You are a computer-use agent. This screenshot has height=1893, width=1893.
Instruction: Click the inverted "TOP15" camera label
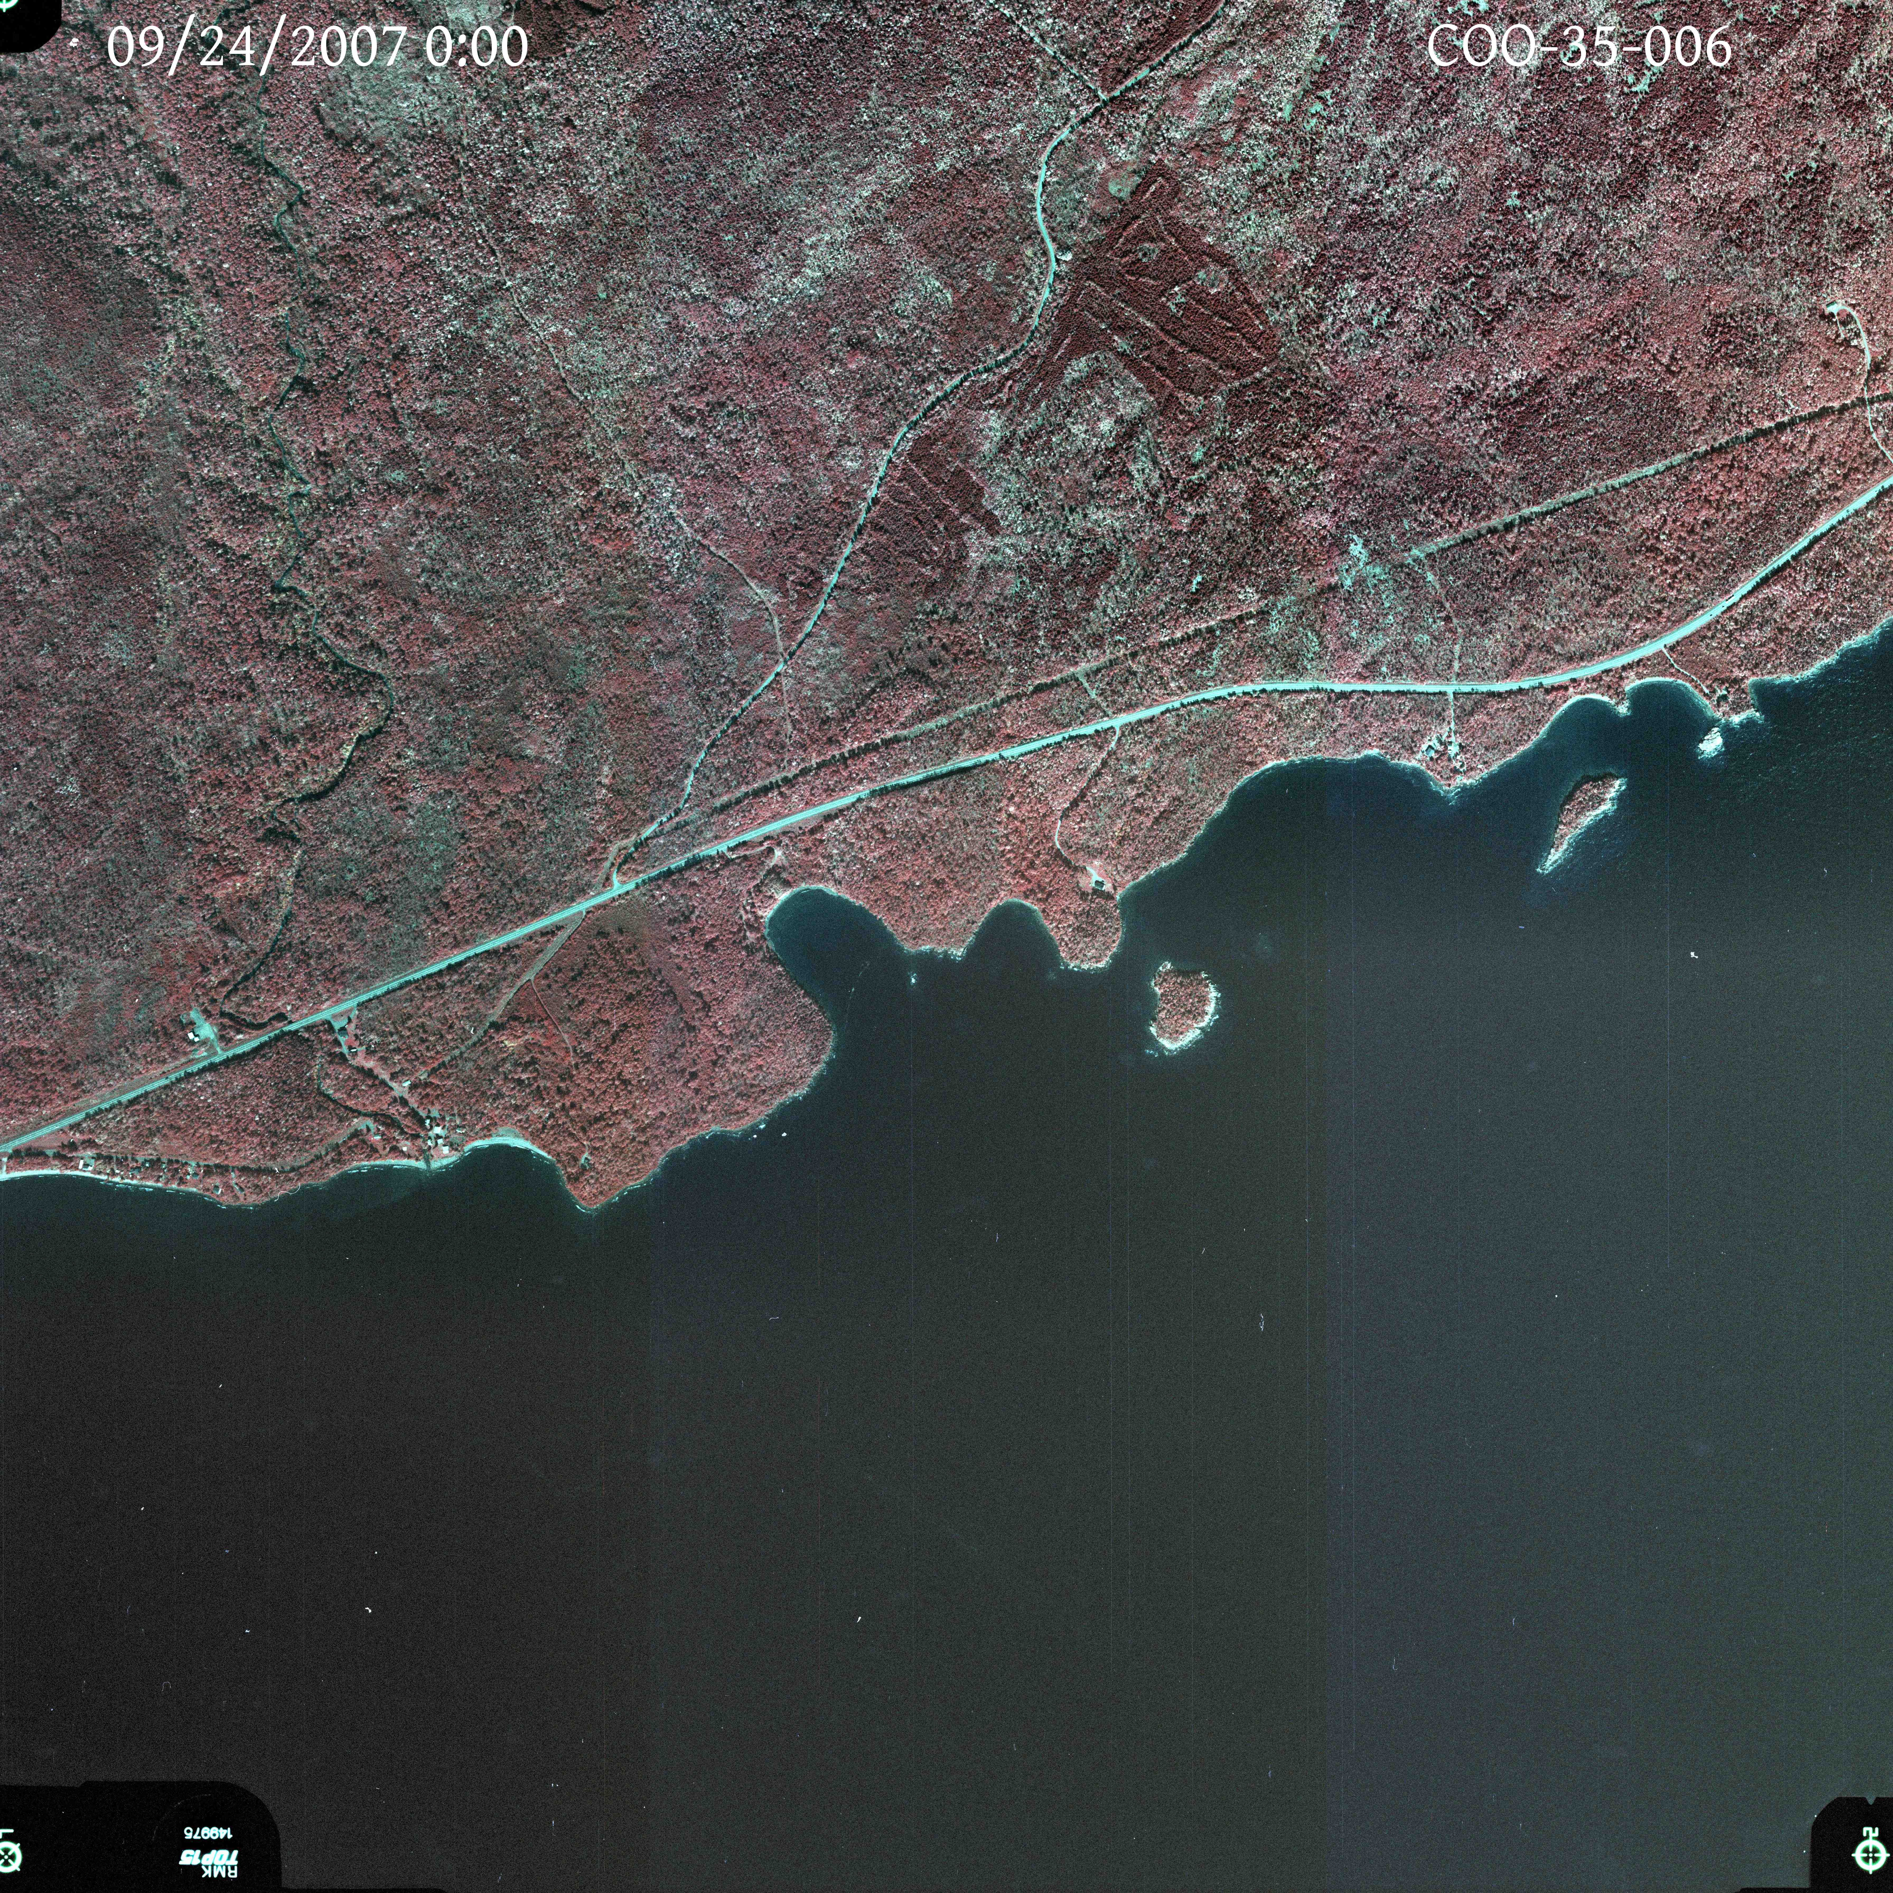(209, 1858)
